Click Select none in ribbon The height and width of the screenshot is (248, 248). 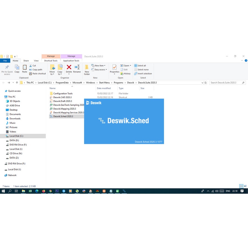coord(141,70)
